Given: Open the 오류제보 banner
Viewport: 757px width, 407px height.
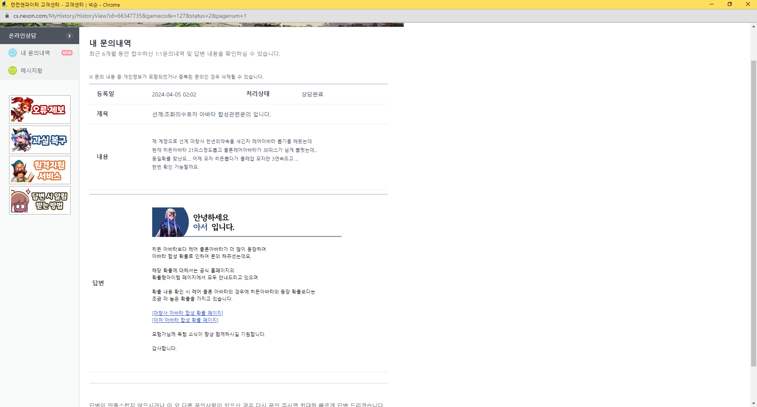Looking at the screenshot, I should pyautogui.click(x=40, y=109).
